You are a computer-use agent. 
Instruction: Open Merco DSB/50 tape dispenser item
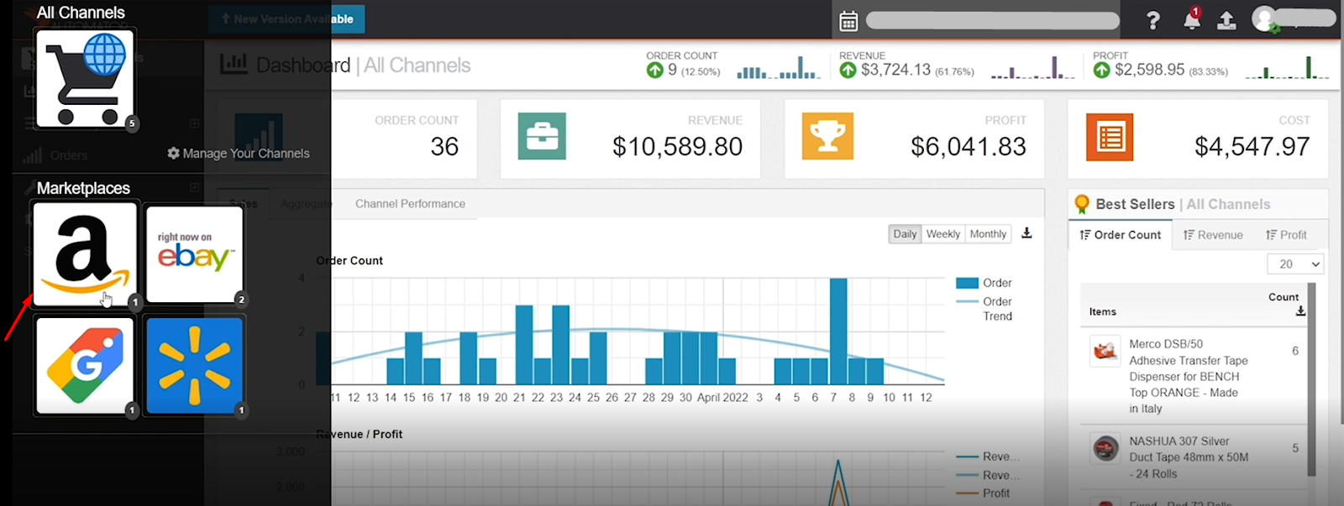pyautogui.click(x=1188, y=376)
